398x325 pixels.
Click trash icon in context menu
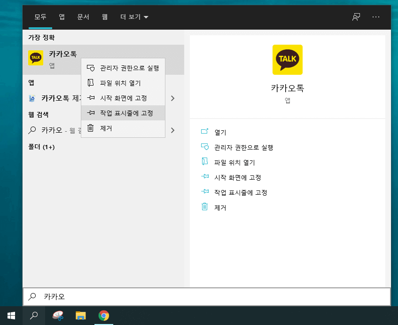[x=91, y=128]
